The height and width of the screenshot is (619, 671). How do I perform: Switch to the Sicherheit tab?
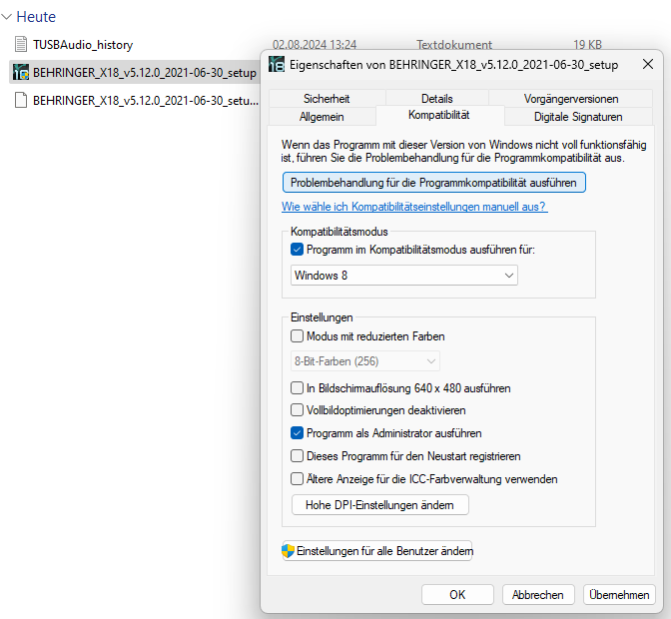(x=327, y=99)
